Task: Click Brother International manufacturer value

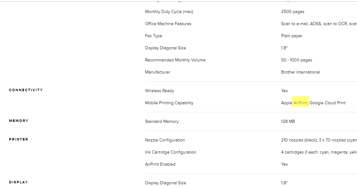Action: click(300, 72)
